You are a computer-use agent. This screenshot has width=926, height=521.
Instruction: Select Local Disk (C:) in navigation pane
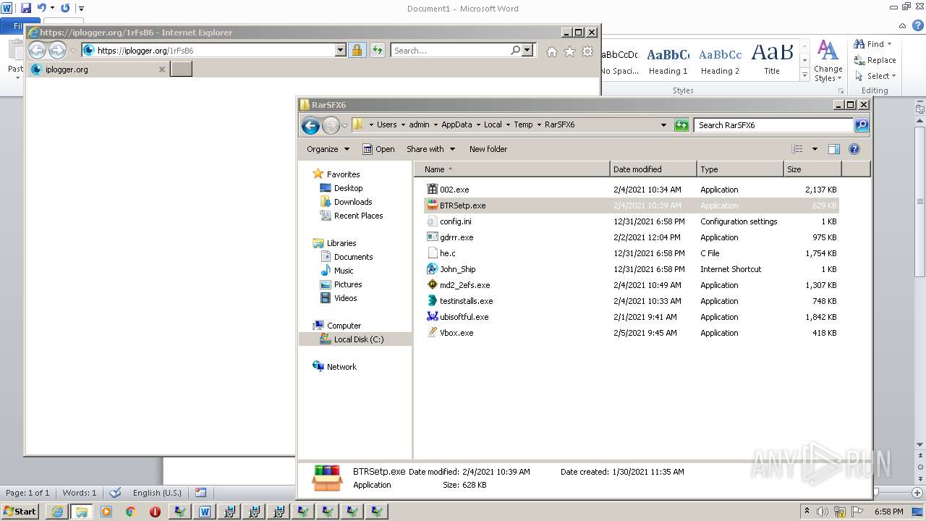[358, 339]
